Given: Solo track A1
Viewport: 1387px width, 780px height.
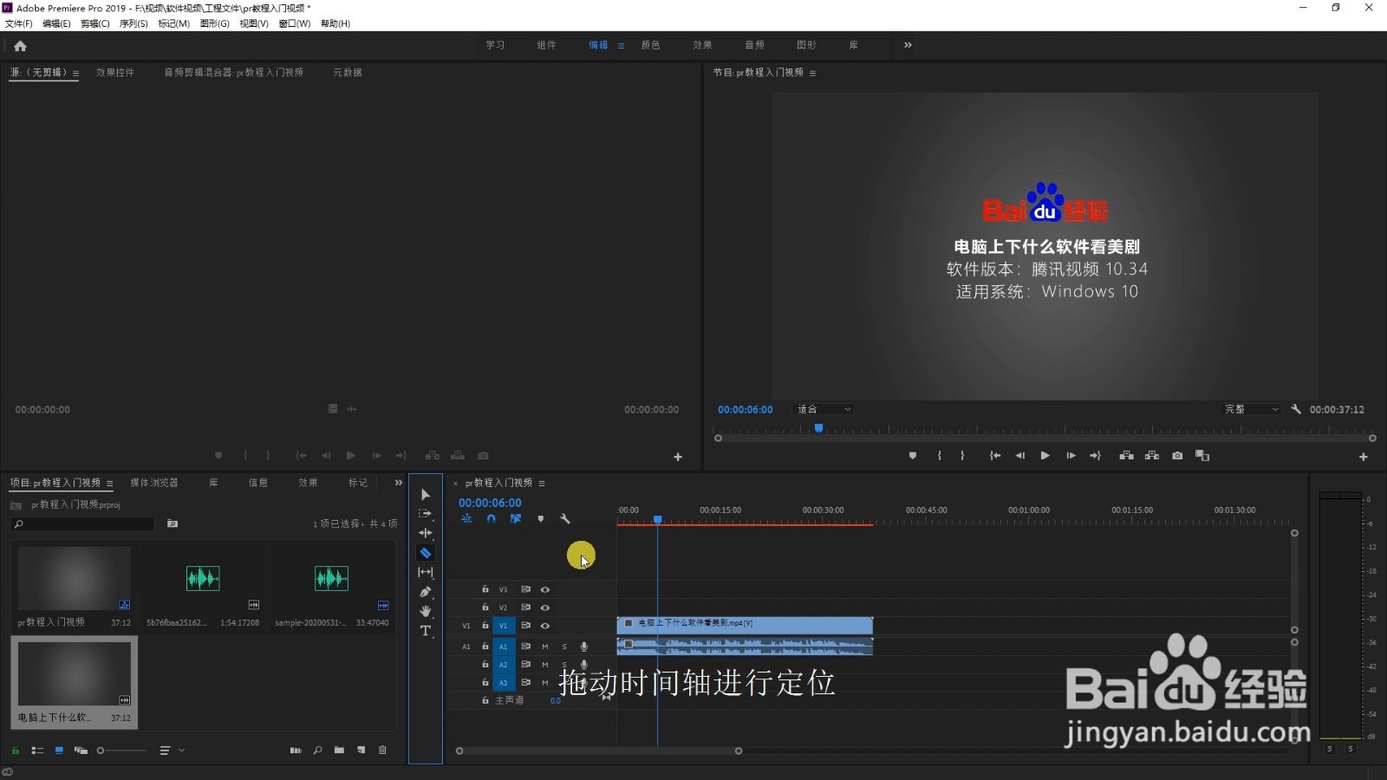Looking at the screenshot, I should pos(564,647).
